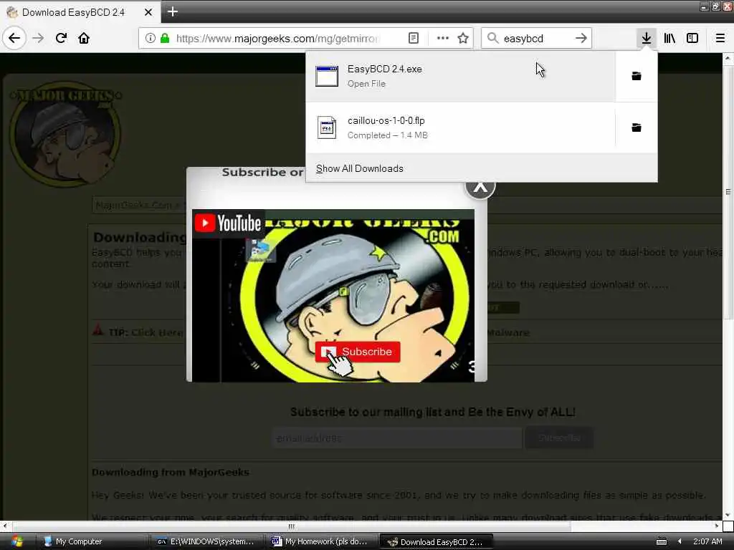Switch to My Homework Word document

320,541
